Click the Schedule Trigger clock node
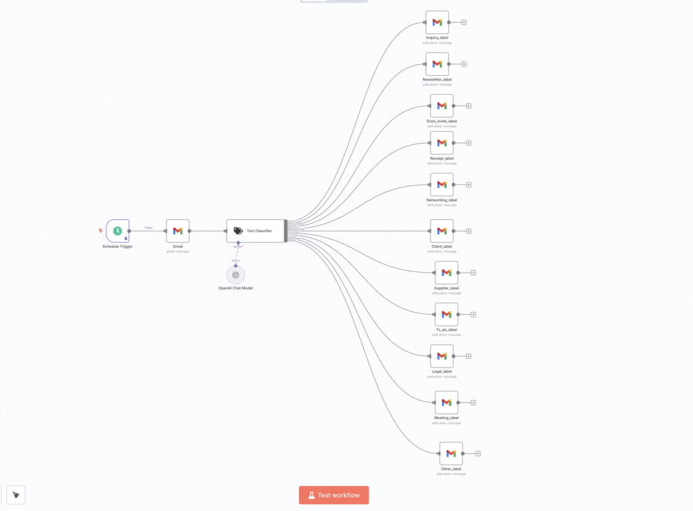693x511 pixels. (x=117, y=231)
